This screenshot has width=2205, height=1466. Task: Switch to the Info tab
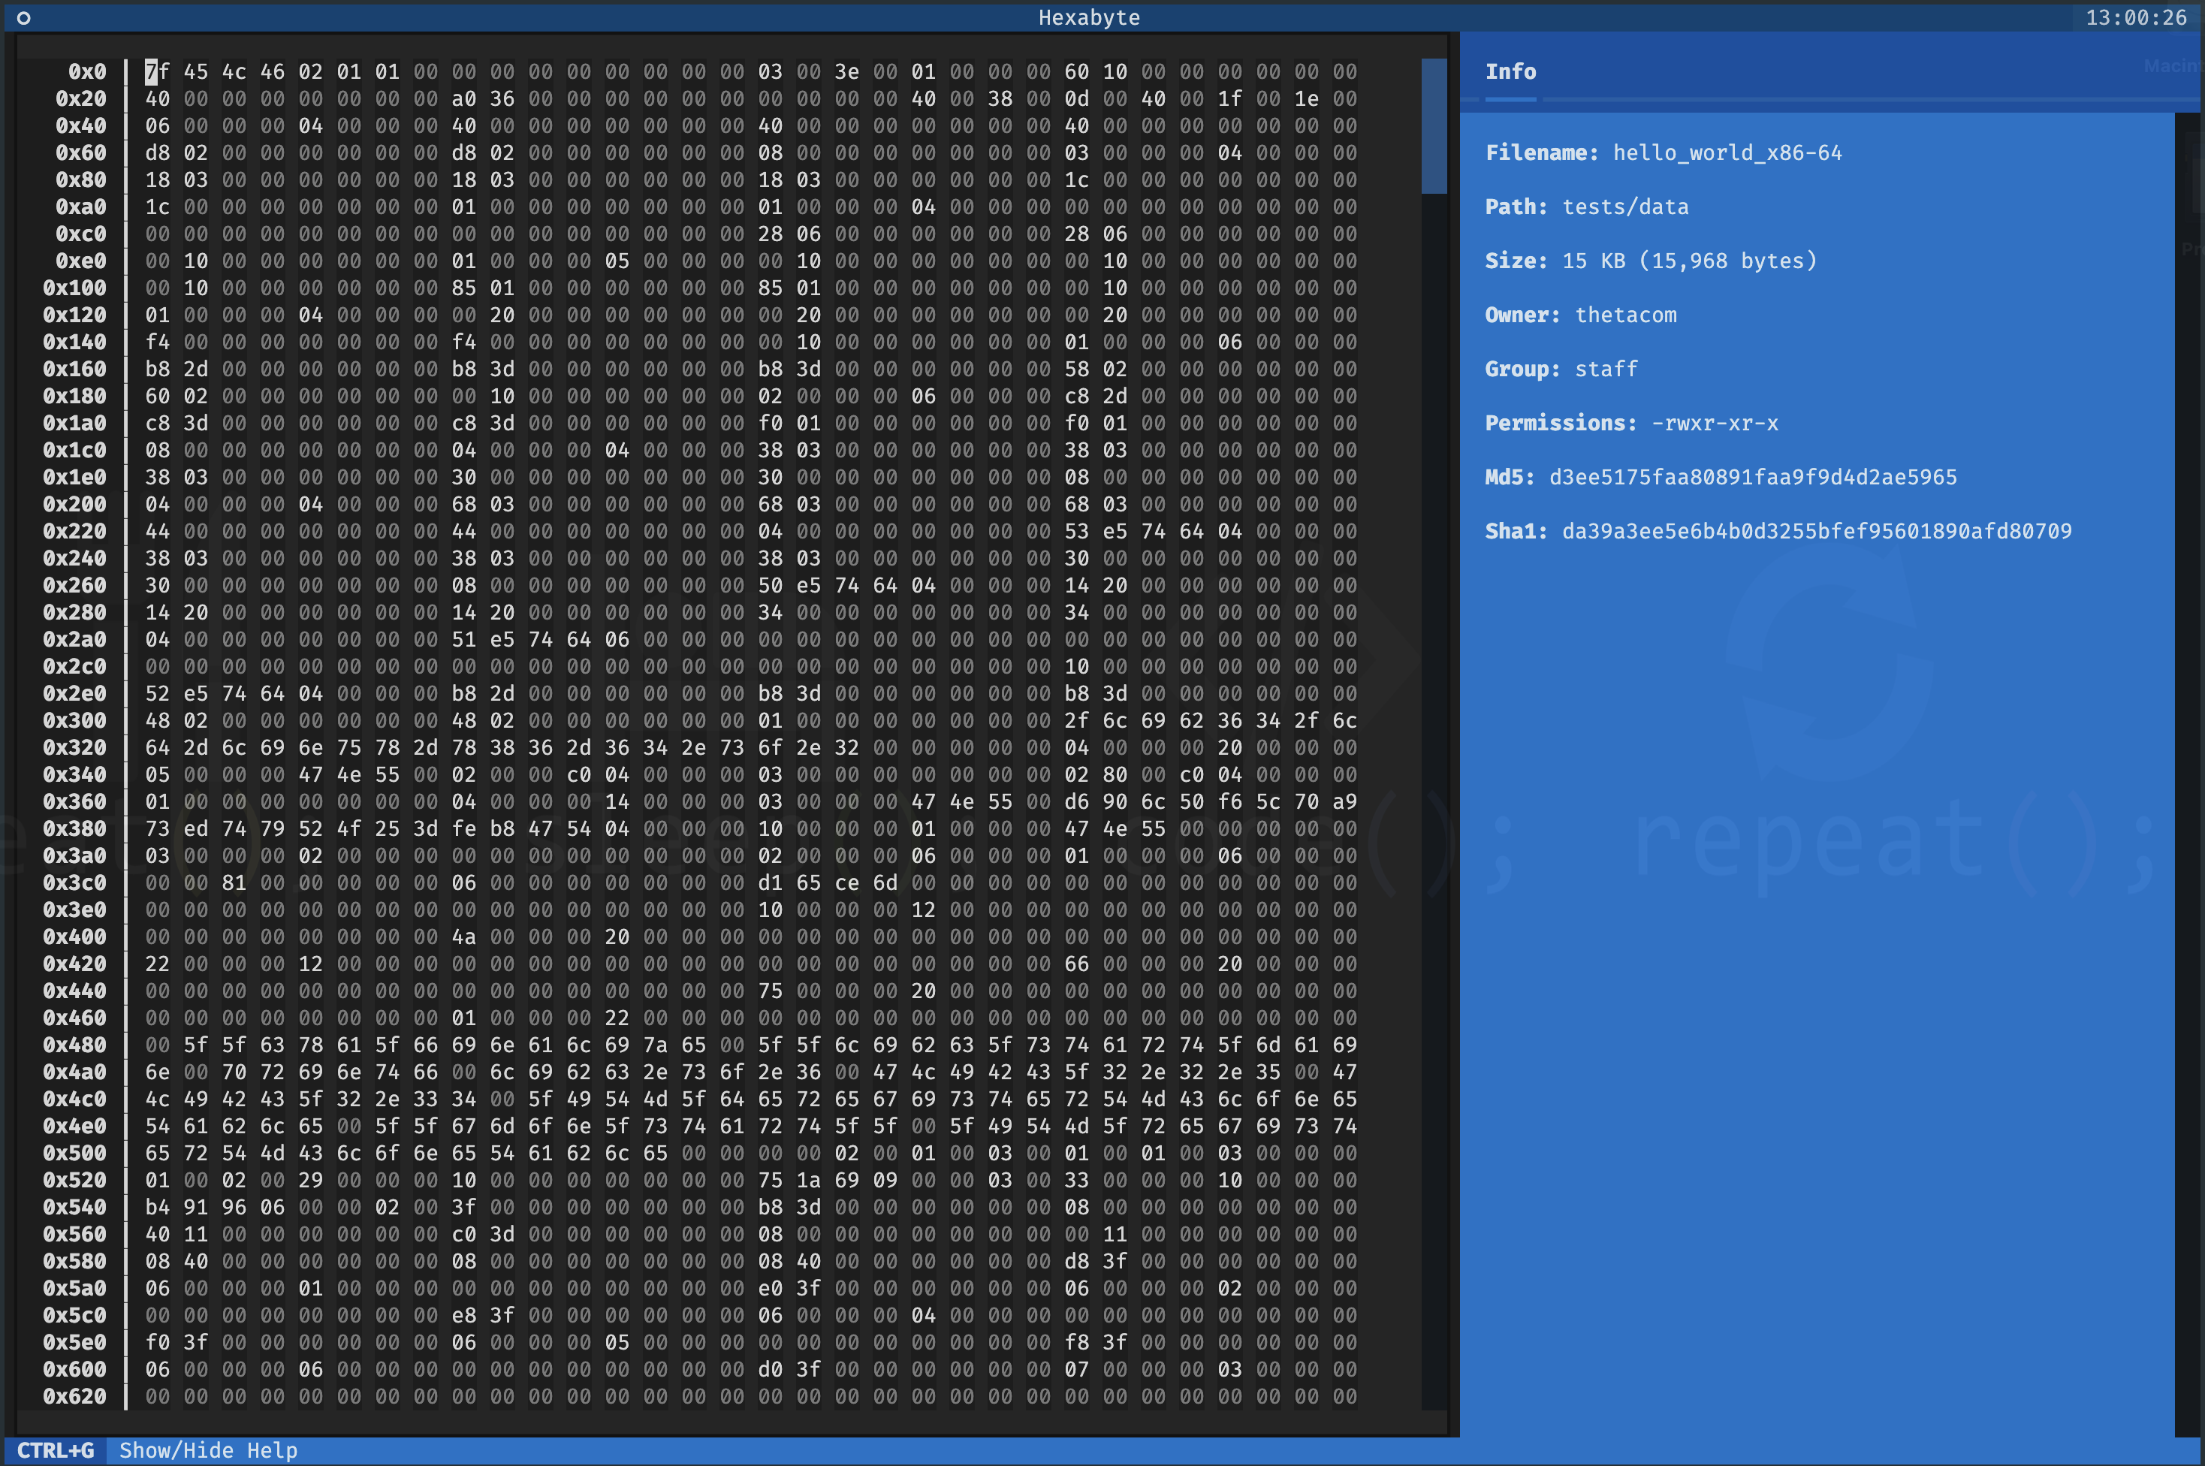1510,72
